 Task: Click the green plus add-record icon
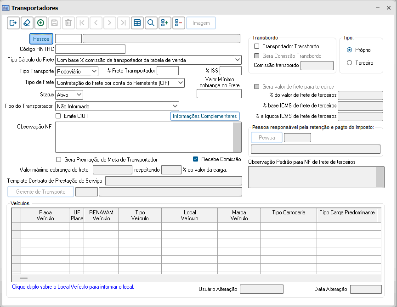[40, 23]
